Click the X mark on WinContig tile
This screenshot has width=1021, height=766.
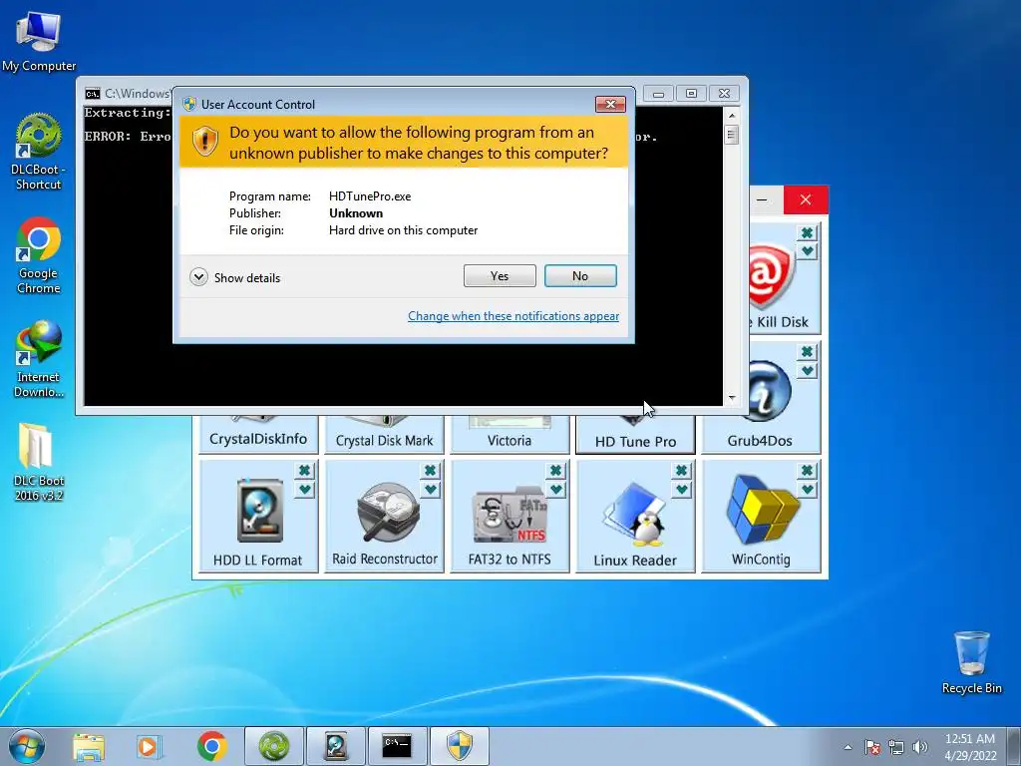807,471
